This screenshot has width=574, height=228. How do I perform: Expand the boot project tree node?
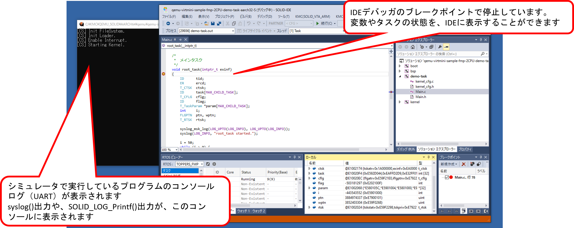pyautogui.click(x=400, y=66)
